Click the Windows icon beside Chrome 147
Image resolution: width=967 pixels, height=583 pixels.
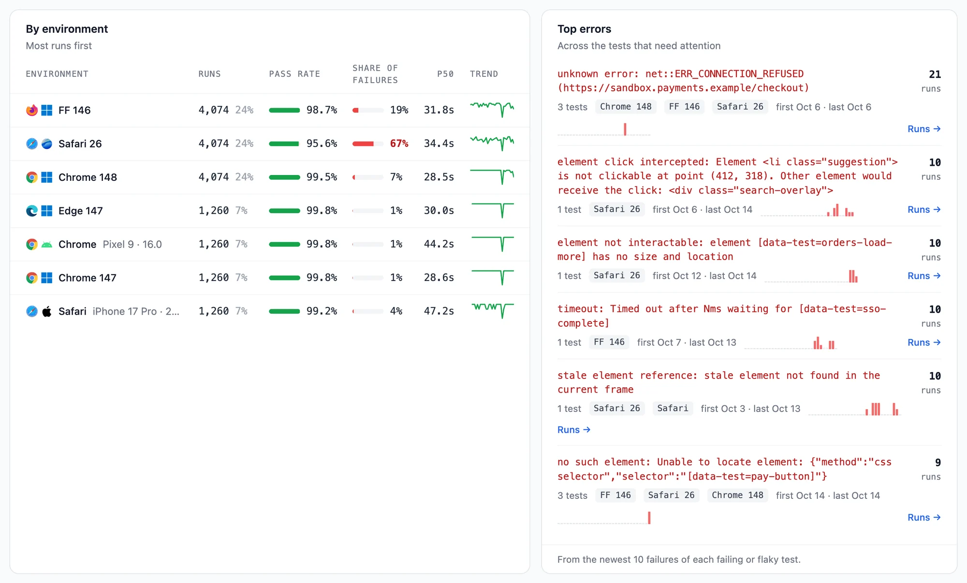click(47, 278)
